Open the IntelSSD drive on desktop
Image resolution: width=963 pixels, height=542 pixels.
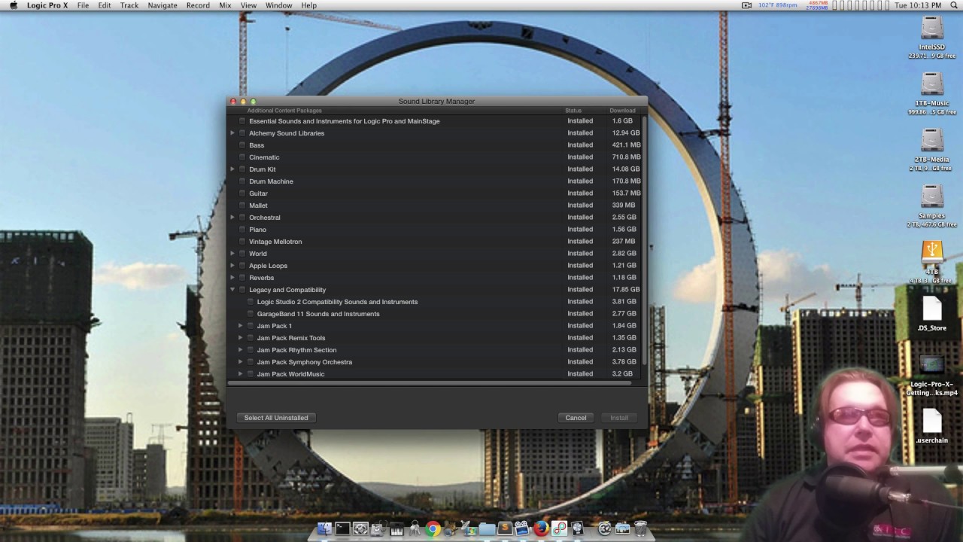(x=932, y=28)
